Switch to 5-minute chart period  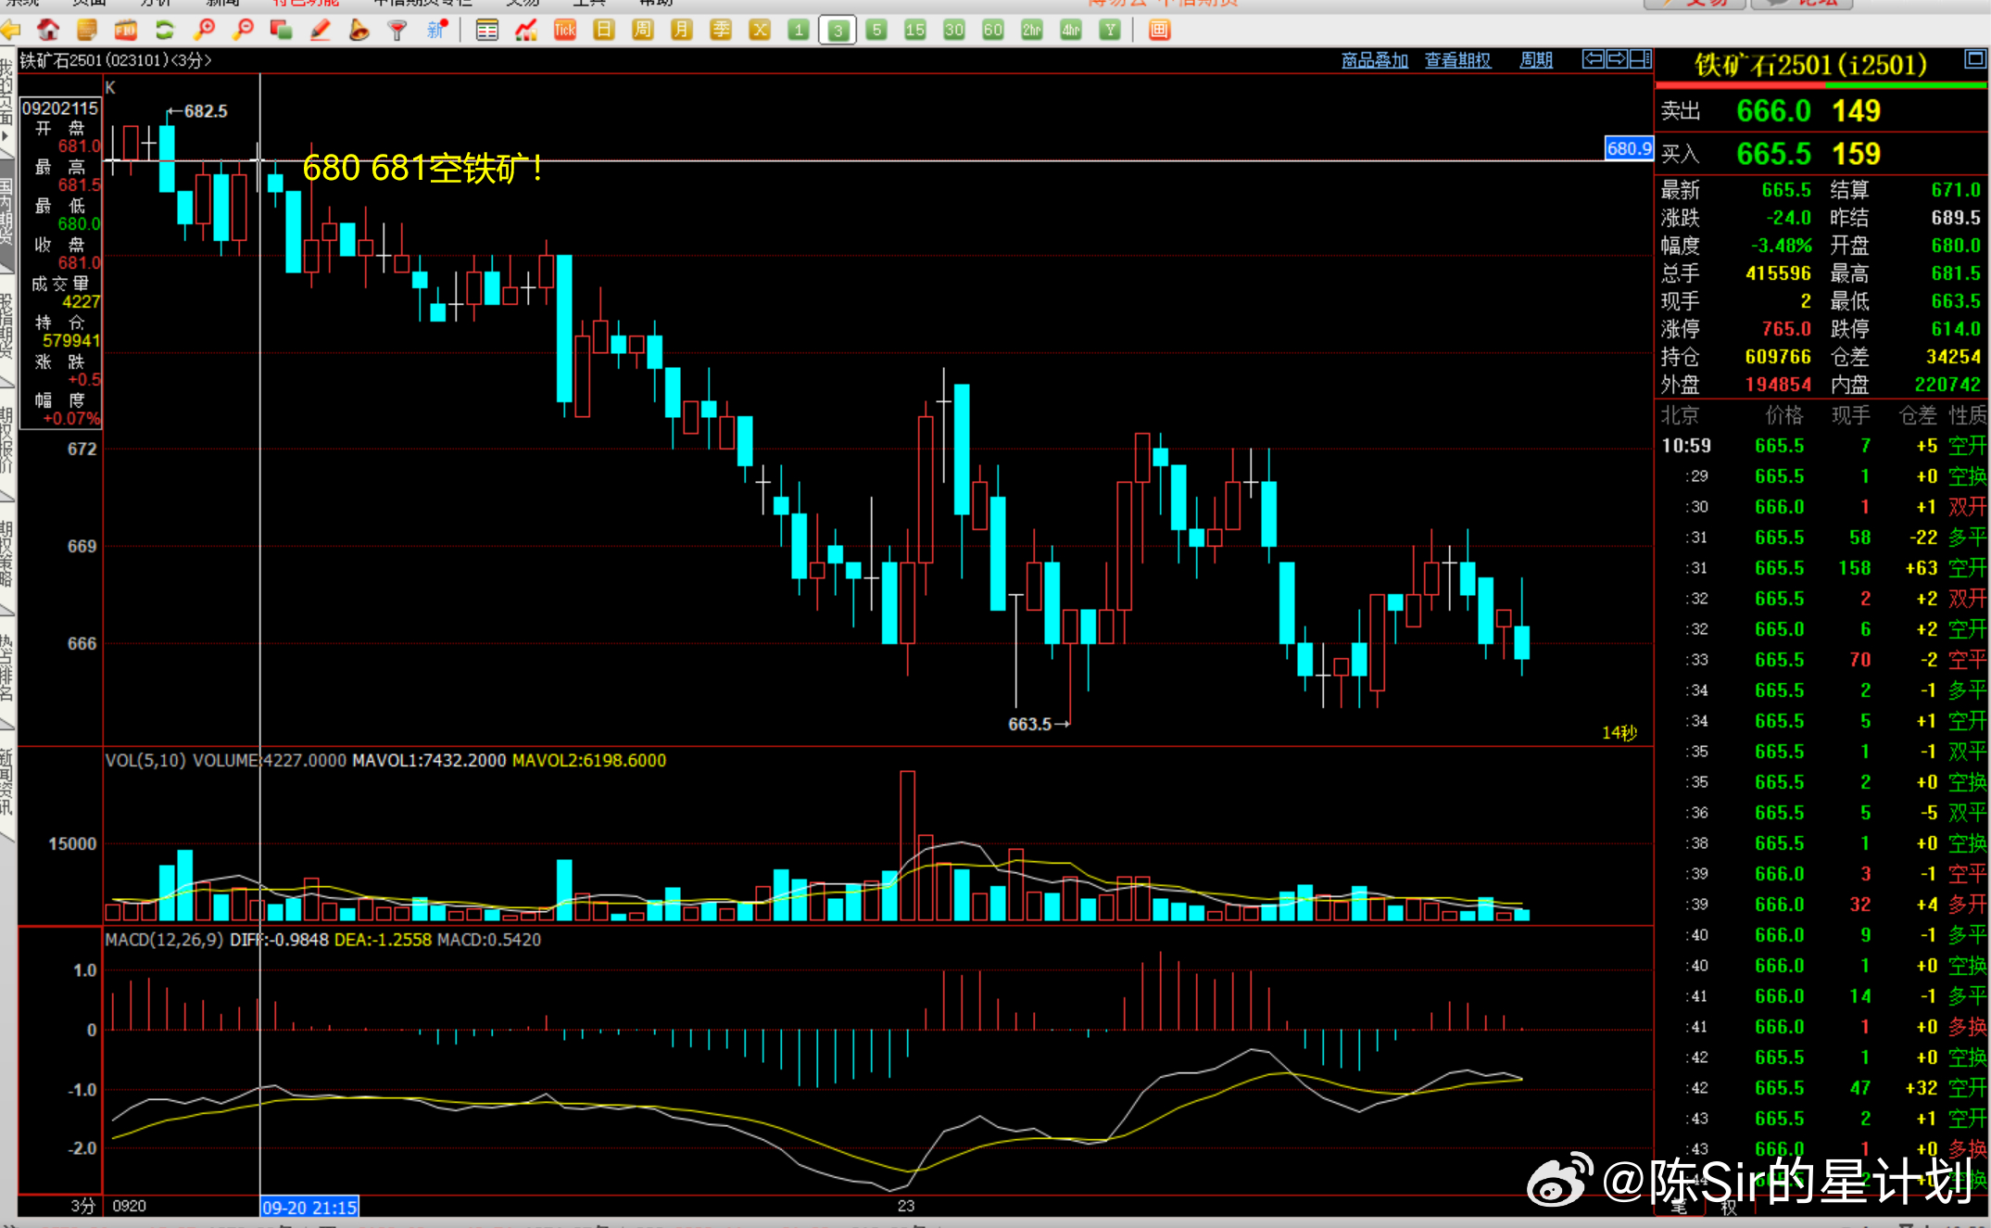876,30
